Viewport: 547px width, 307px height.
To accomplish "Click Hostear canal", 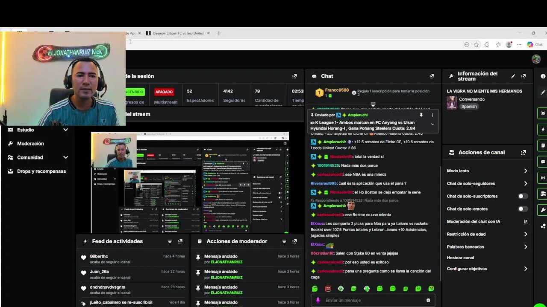I will coord(460,258).
